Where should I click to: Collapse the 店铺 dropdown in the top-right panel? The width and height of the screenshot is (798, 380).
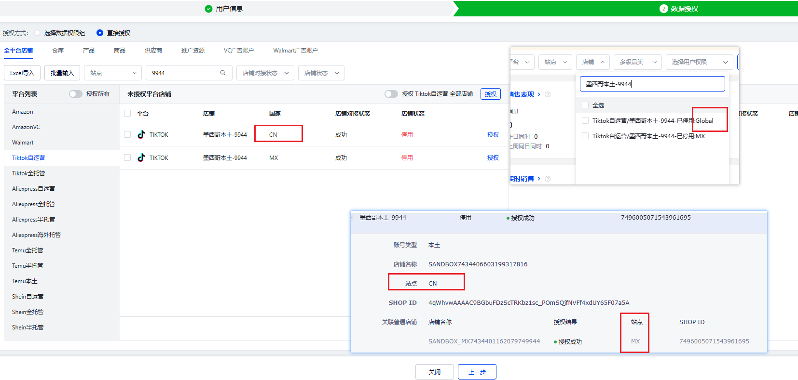(593, 62)
